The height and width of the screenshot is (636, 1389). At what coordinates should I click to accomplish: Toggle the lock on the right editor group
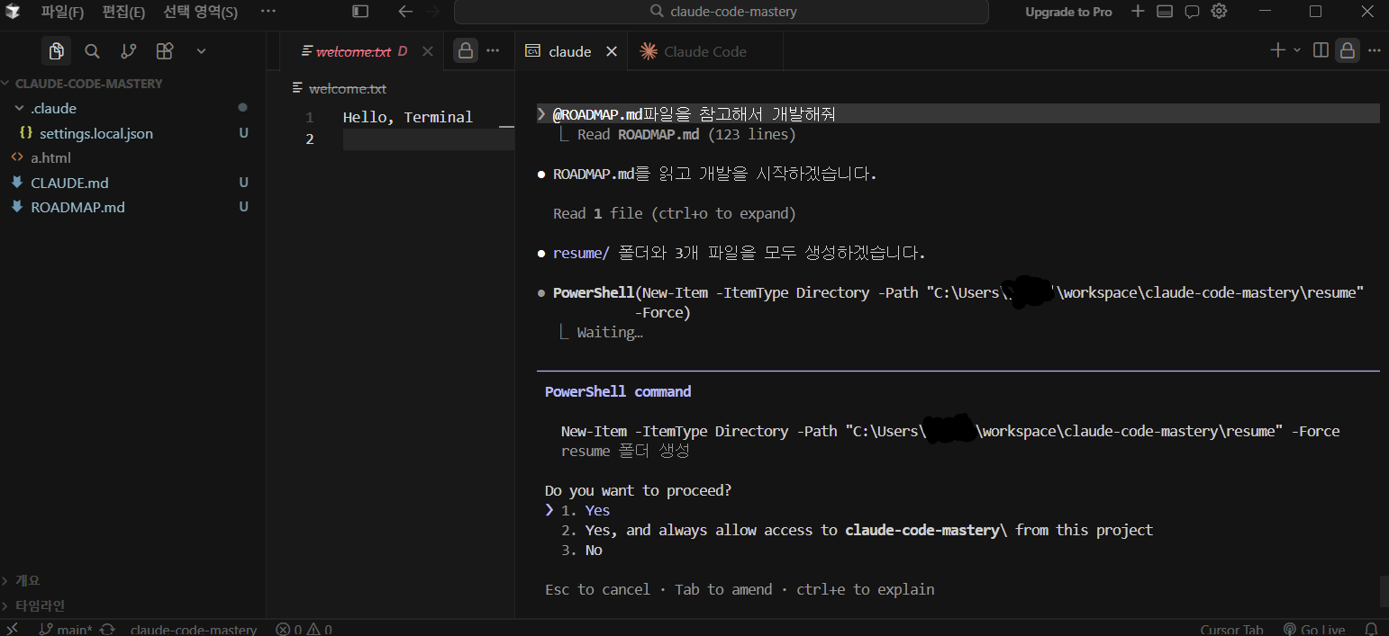pos(1347,50)
